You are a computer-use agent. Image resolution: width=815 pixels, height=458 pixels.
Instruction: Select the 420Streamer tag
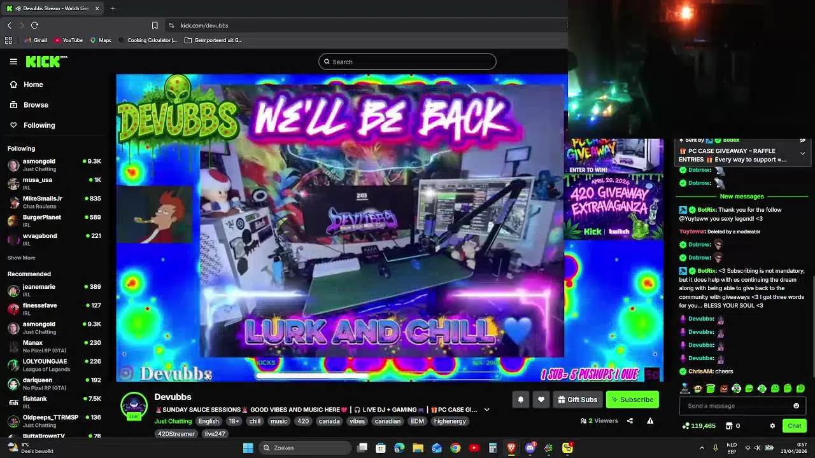(176, 434)
